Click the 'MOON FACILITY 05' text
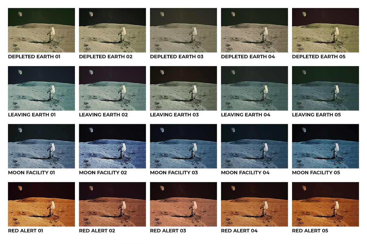 point(316,173)
